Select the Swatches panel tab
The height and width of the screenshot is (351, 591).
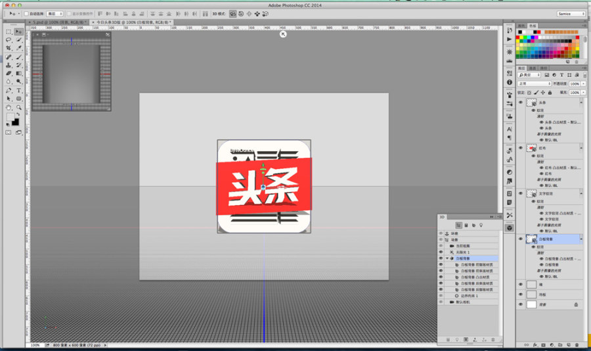(x=533, y=26)
